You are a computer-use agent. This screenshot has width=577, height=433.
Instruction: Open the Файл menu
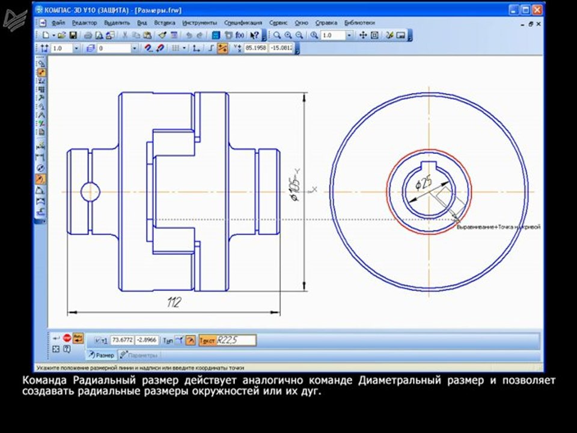coord(58,23)
